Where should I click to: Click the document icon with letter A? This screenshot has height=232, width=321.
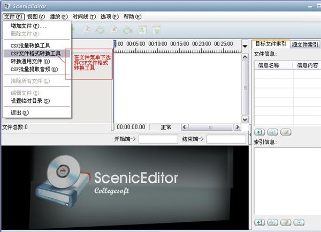87,30
